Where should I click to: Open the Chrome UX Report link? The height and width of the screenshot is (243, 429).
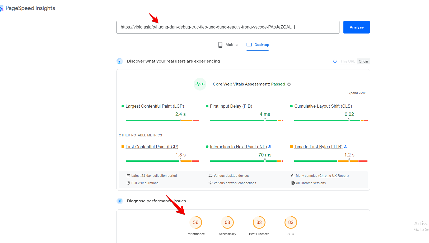333,175
